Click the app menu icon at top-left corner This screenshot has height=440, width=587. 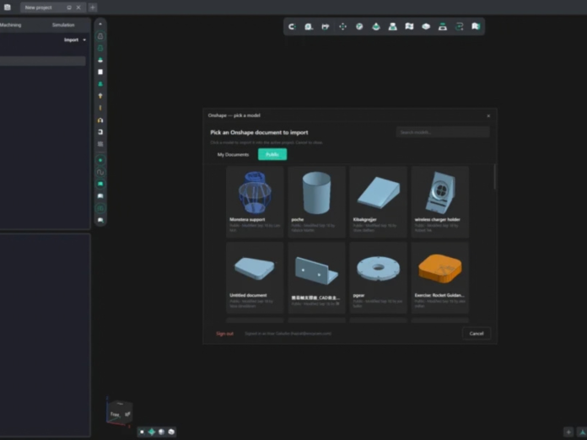pos(7,7)
